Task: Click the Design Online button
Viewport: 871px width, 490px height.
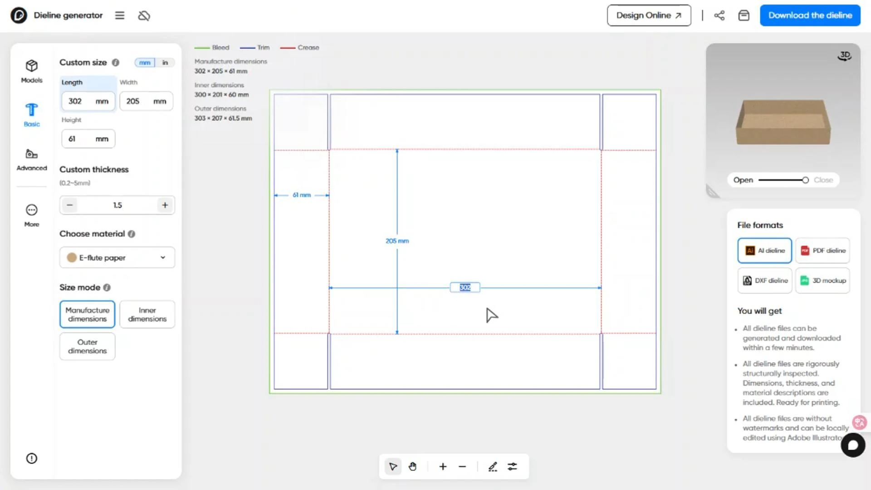Action: point(649,15)
